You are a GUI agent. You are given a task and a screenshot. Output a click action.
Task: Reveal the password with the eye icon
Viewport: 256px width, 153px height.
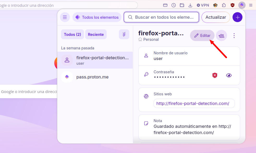point(229,75)
